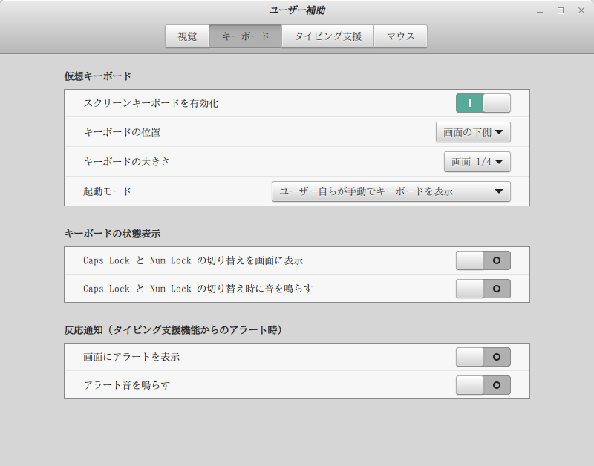This screenshot has height=466, width=594.
Task: Toggle 画面にアラートを表示 on
Action: pos(483,357)
